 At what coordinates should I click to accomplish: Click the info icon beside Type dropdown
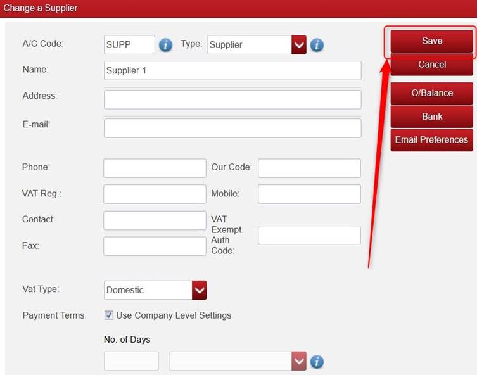click(x=317, y=45)
